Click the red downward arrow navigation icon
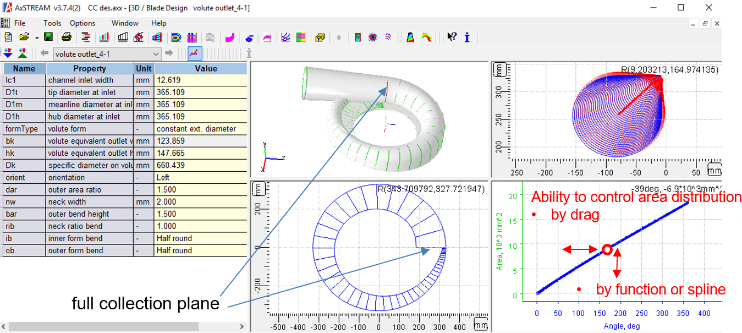 7,53
